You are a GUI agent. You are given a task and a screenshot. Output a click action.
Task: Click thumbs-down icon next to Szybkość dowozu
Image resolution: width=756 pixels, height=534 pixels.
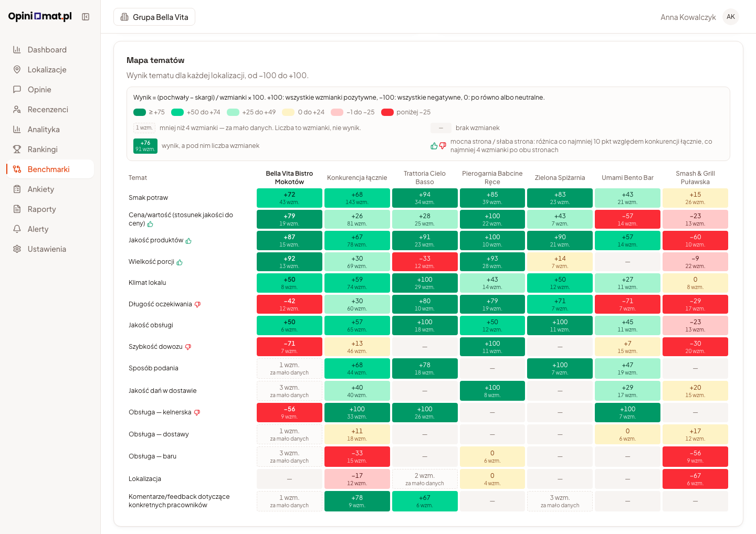pyautogui.click(x=188, y=347)
